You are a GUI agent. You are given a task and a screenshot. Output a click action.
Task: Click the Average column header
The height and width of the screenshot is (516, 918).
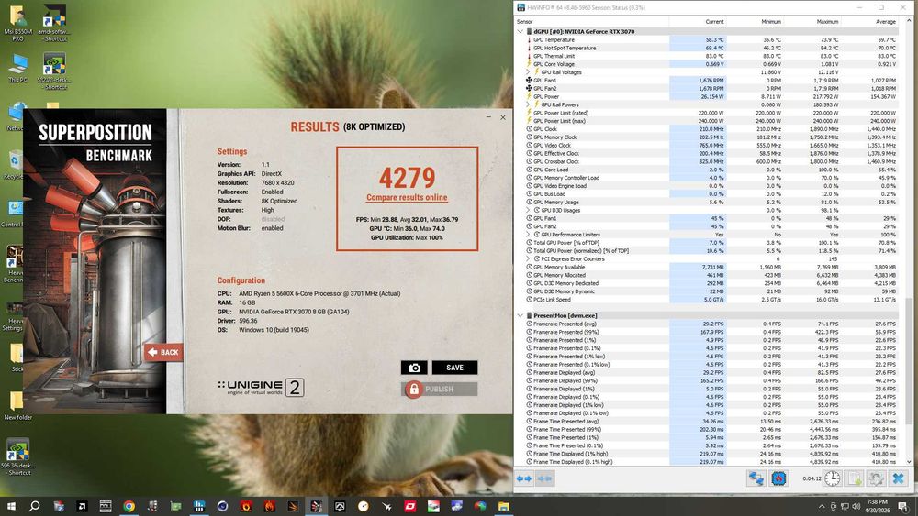pos(870,22)
